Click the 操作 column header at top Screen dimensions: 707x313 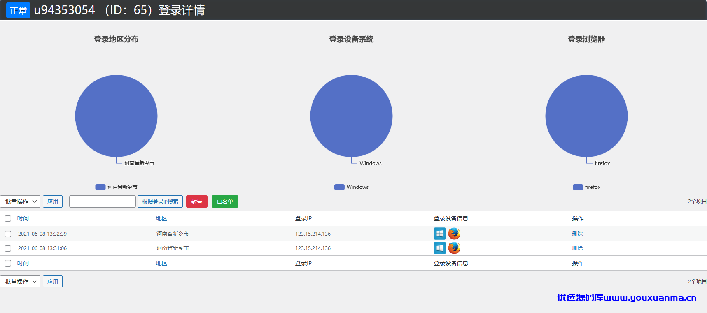[578, 218]
